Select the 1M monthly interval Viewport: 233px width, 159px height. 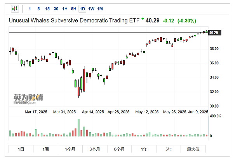100,9
